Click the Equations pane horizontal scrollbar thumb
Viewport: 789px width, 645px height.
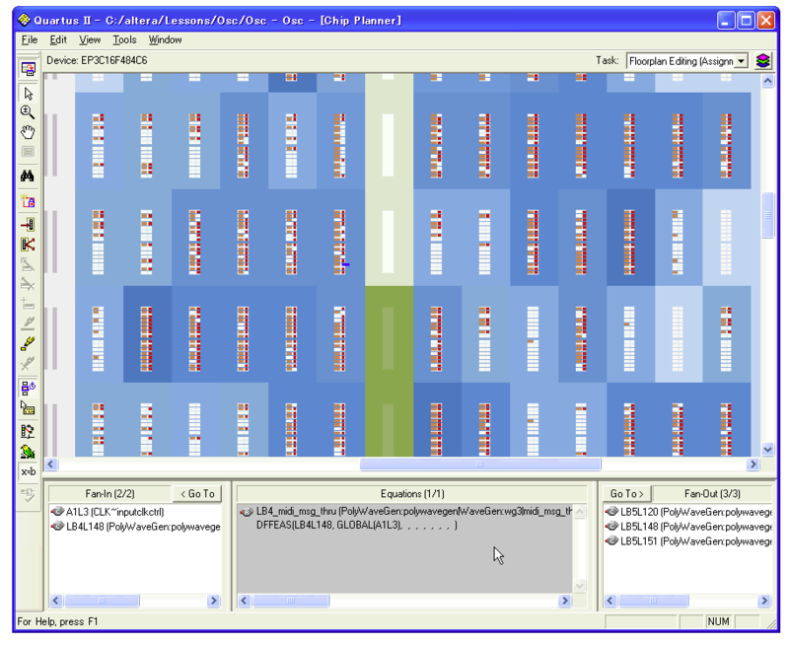[291, 601]
